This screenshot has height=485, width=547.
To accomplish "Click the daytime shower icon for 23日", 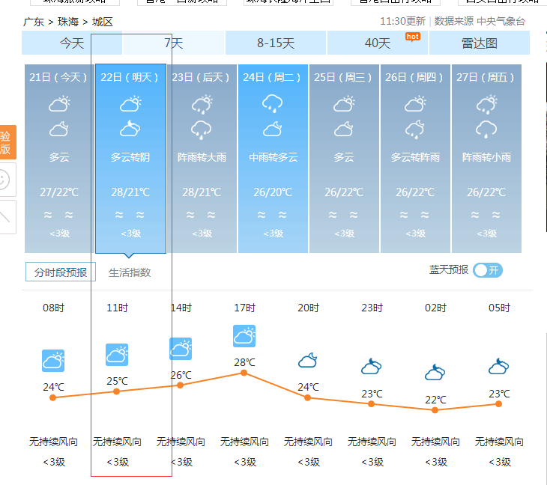I will (x=202, y=104).
